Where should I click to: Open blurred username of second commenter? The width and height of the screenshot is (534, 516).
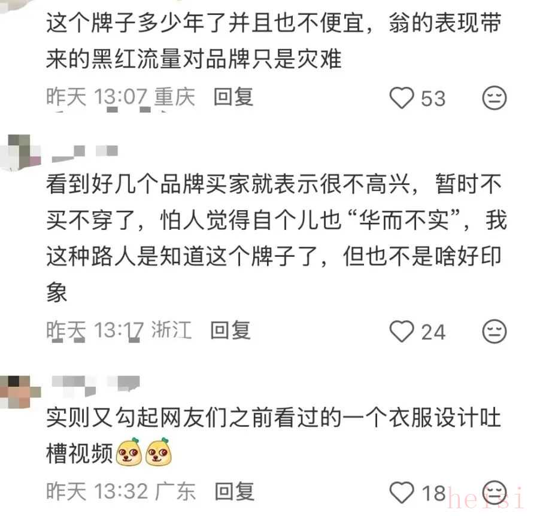85,154
